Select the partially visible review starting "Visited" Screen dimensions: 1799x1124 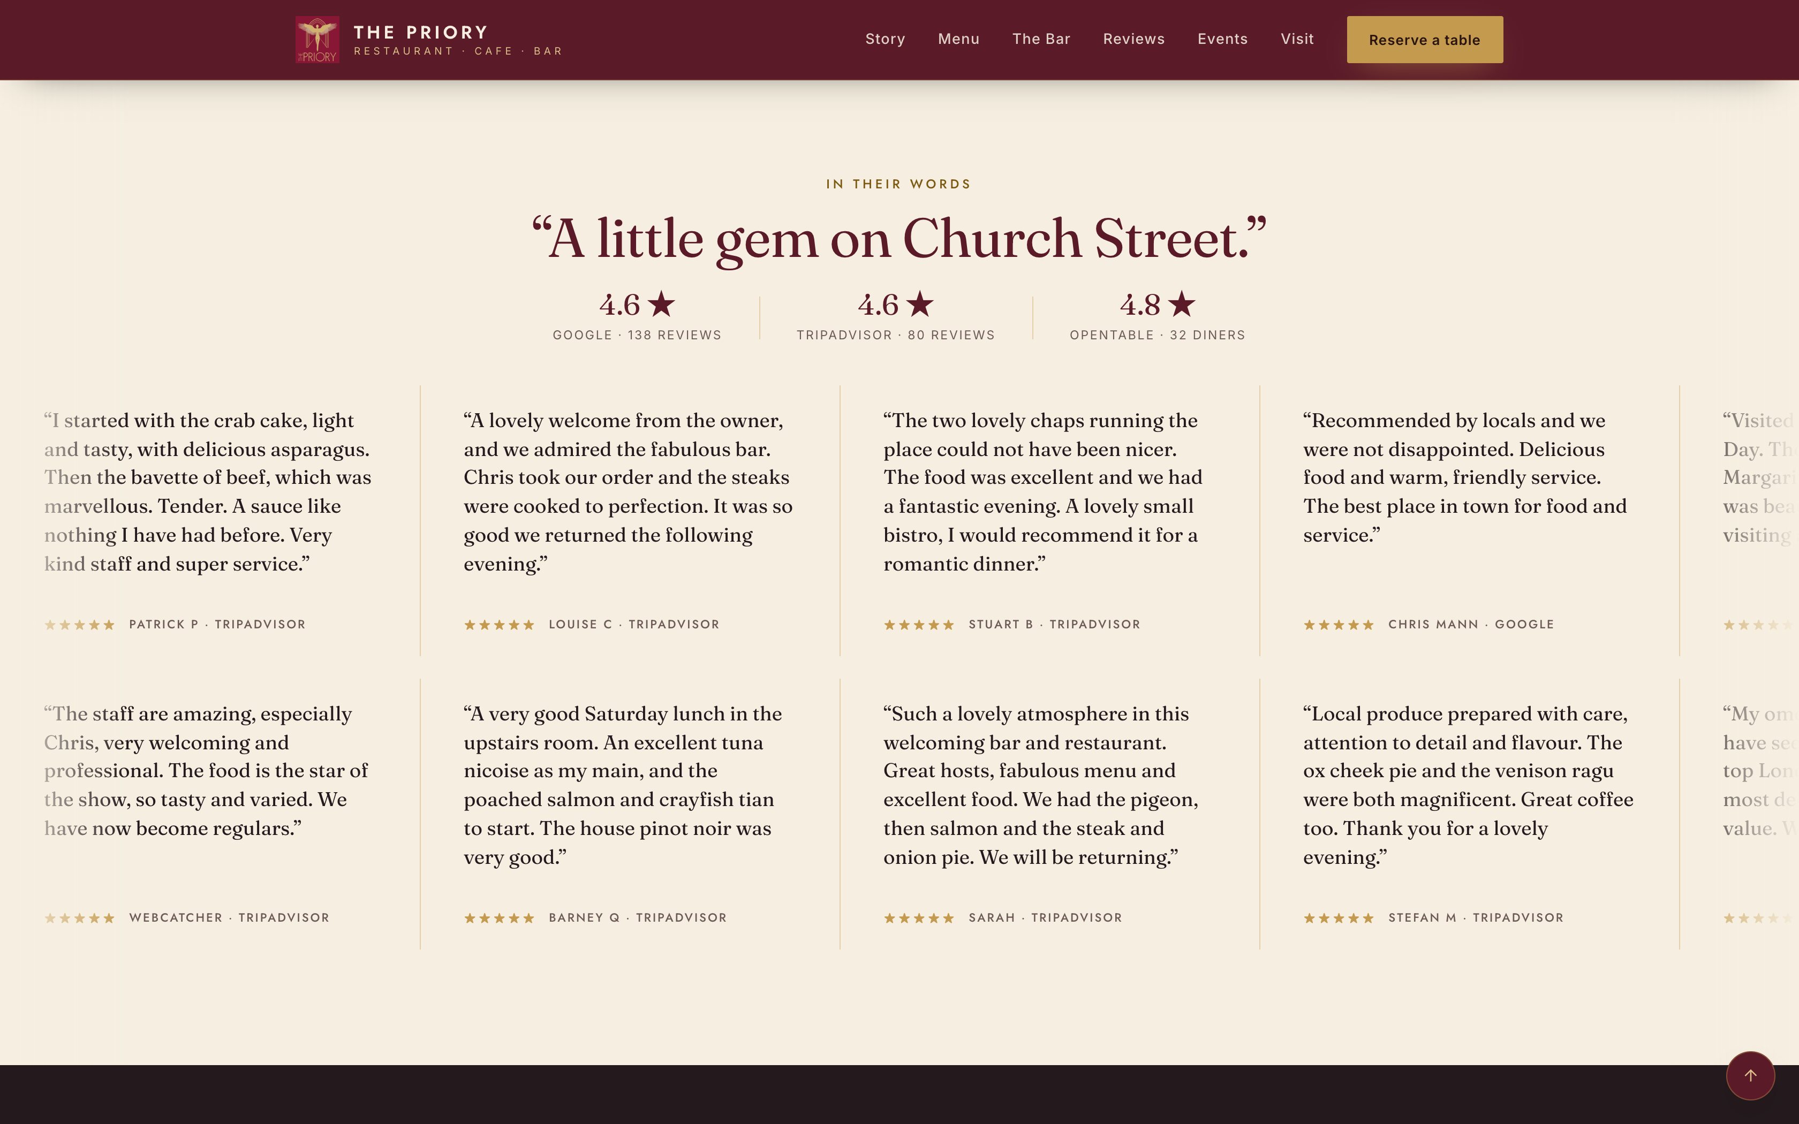[1758, 520]
